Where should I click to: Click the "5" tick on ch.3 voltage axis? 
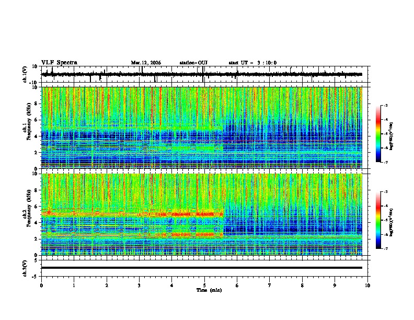[37, 260]
